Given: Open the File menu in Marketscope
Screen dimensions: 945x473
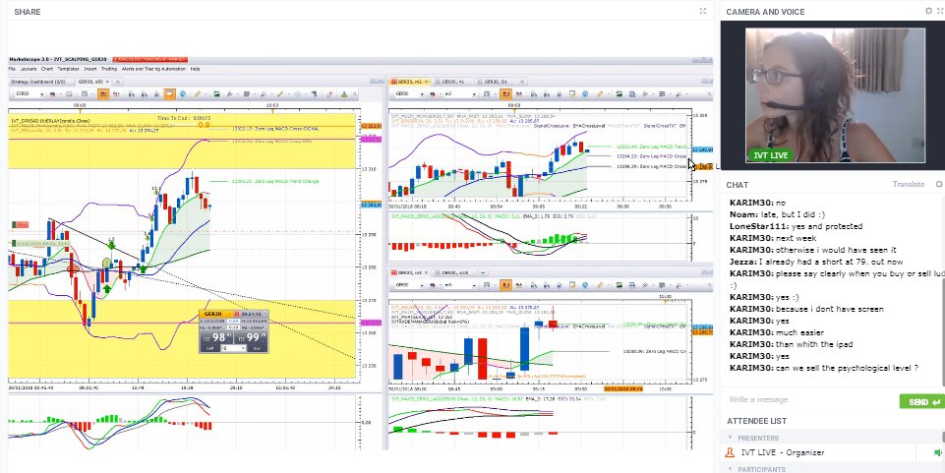Looking at the screenshot, I should click(x=12, y=69).
